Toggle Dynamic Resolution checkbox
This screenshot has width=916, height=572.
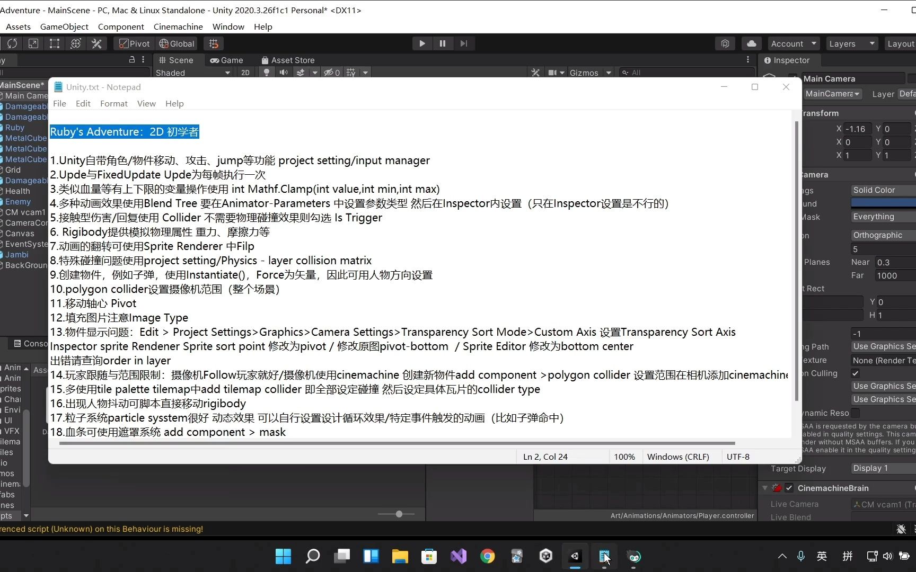855,413
